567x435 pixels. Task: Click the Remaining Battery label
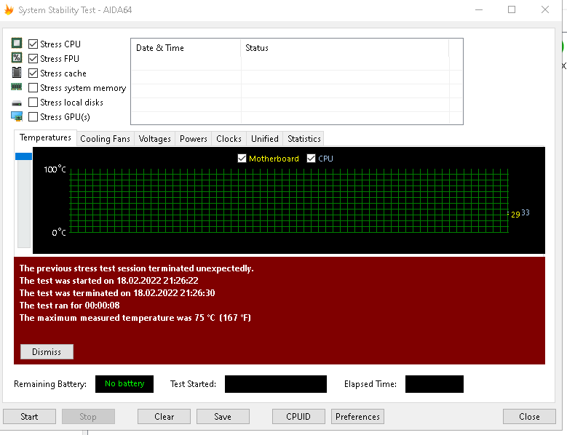pos(50,384)
